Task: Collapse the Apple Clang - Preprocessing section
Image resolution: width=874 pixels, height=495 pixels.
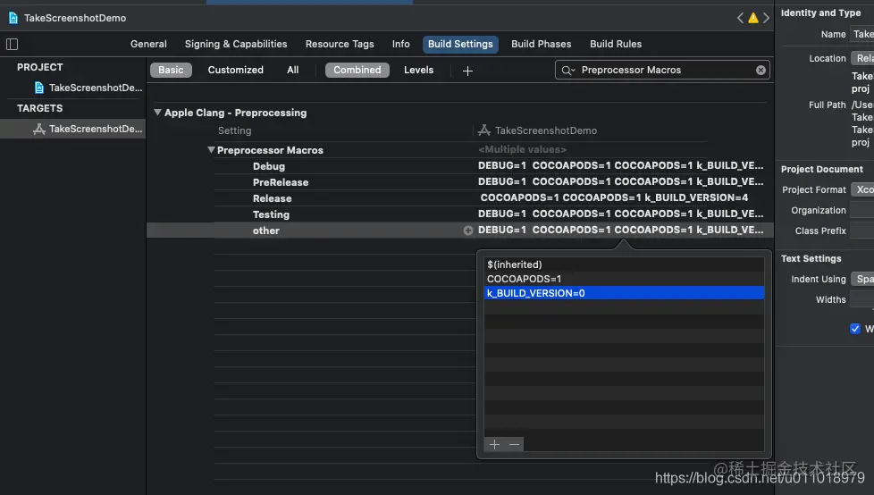Action: tap(158, 112)
